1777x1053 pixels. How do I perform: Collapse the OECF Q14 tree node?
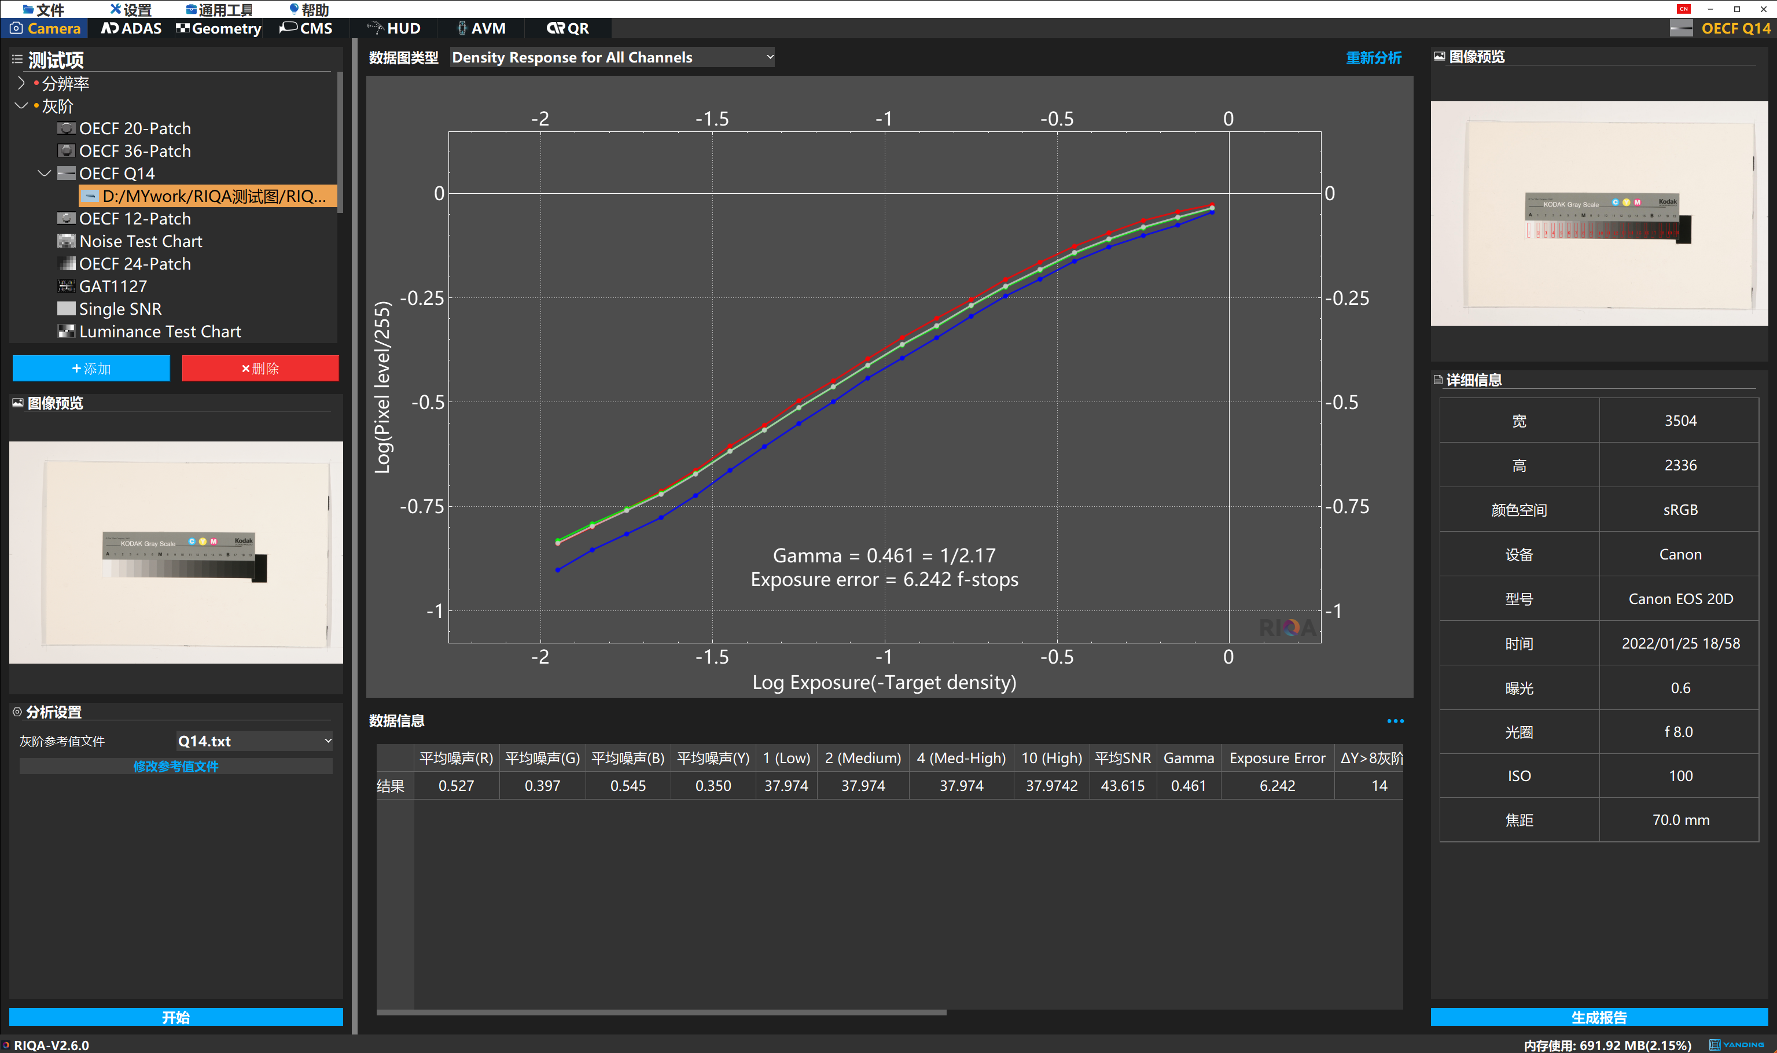point(44,173)
